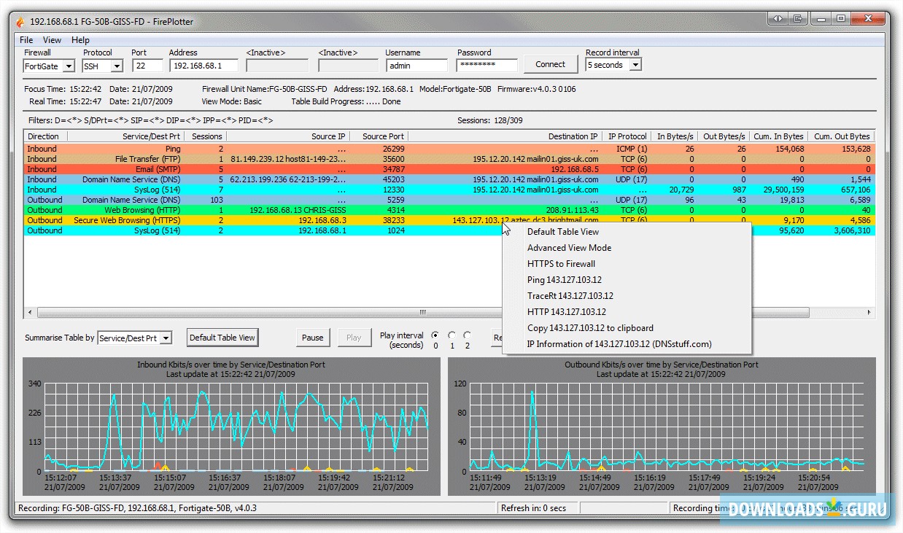This screenshot has height=533, width=903.
Task: Click the Default Table View button
Action: pyautogui.click(x=222, y=338)
